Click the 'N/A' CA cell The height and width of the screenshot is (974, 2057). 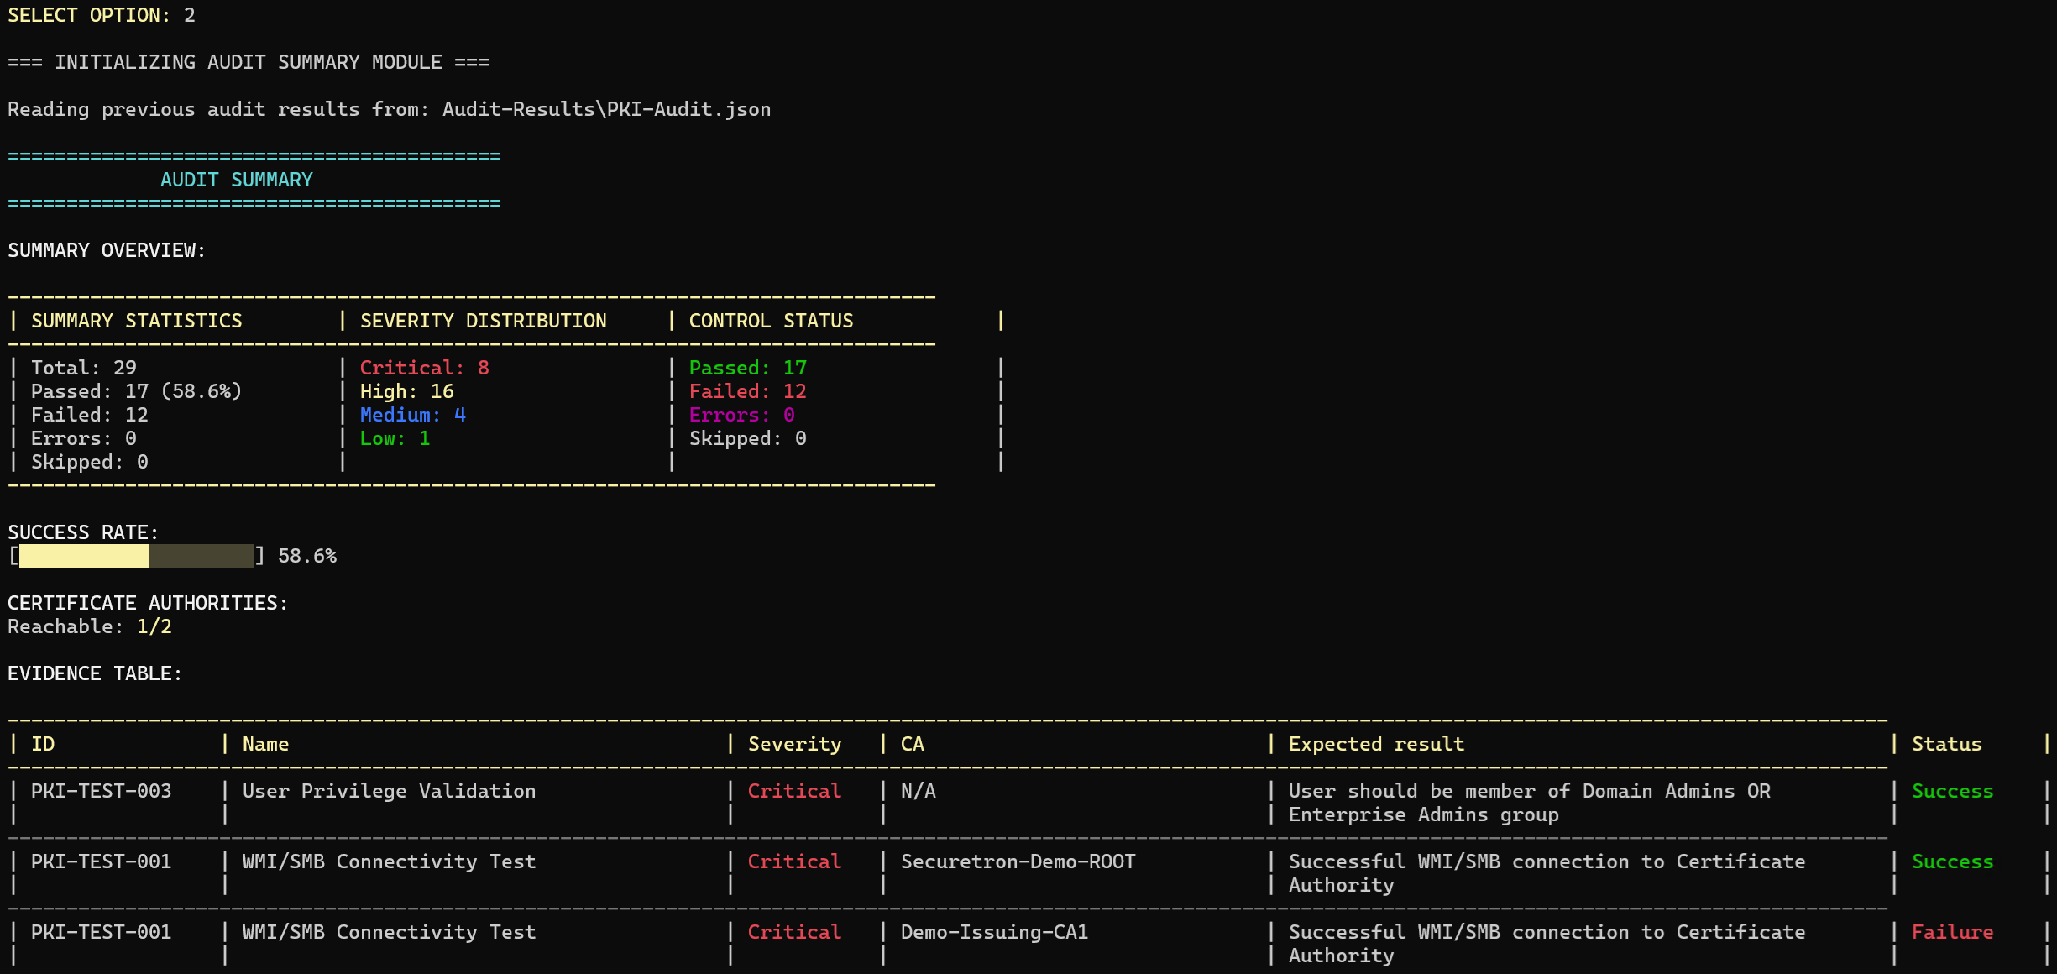919,791
